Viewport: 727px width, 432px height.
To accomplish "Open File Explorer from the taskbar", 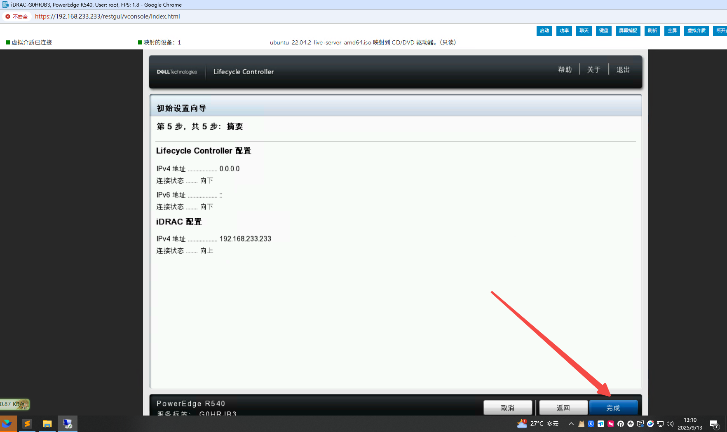I will [47, 424].
